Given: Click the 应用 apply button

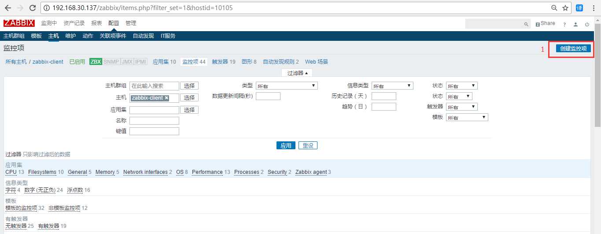Looking at the screenshot, I should coord(286,146).
